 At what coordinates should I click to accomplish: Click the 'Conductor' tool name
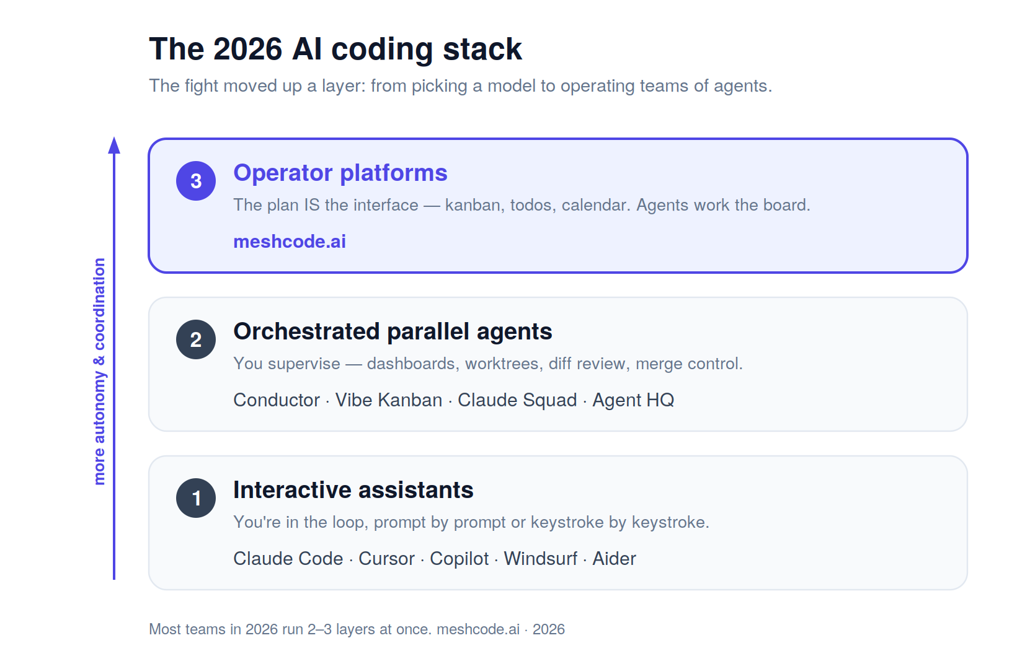point(277,400)
